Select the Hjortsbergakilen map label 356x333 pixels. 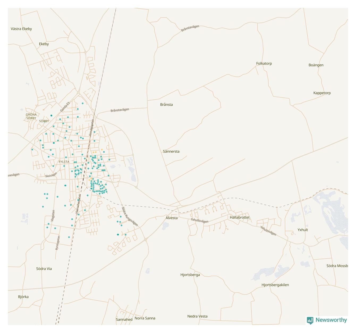[x=275, y=285]
